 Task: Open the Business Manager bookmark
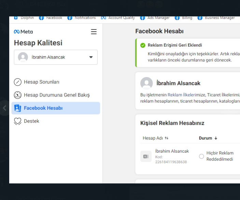pyautogui.click(x=216, y=18)
